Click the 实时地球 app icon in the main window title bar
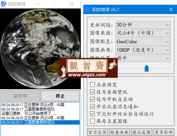Image resolution: width=177 pixels, height=136 pixels. coord(4,4)
